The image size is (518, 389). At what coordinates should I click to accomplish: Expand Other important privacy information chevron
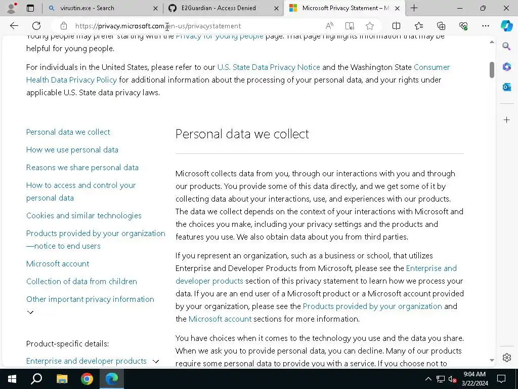pyautogui.click(x=30, y=312)
